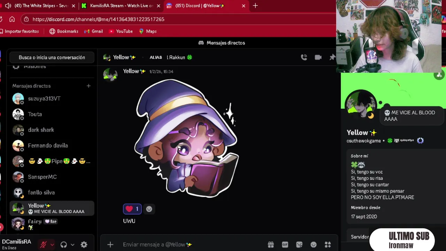Click the plus attach file button

110,244
